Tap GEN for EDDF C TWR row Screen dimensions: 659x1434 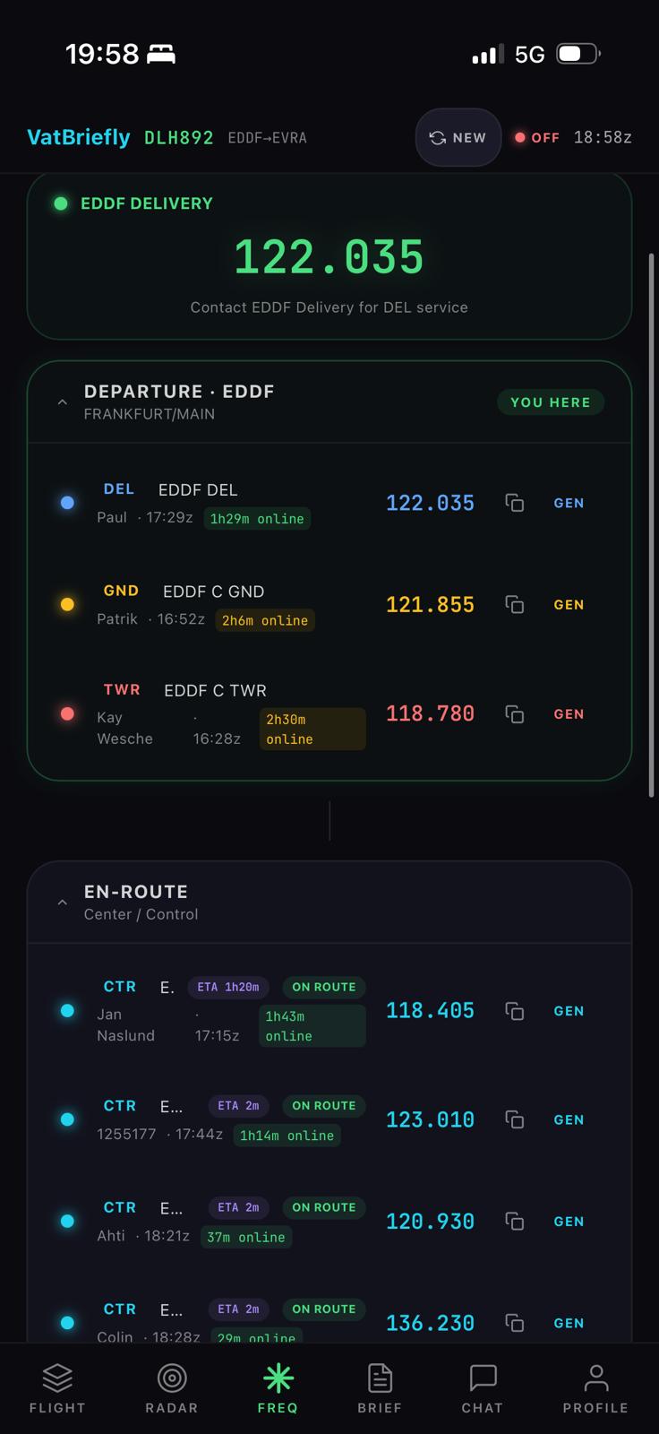point(569,714)
